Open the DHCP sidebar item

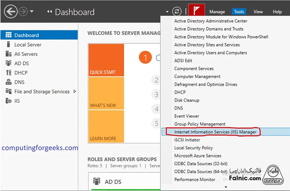(x=21, y=73)
